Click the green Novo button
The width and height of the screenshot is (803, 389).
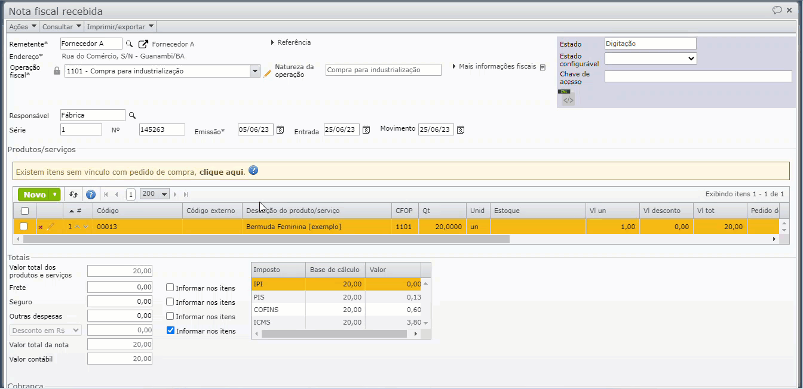(x=35, y=194)
